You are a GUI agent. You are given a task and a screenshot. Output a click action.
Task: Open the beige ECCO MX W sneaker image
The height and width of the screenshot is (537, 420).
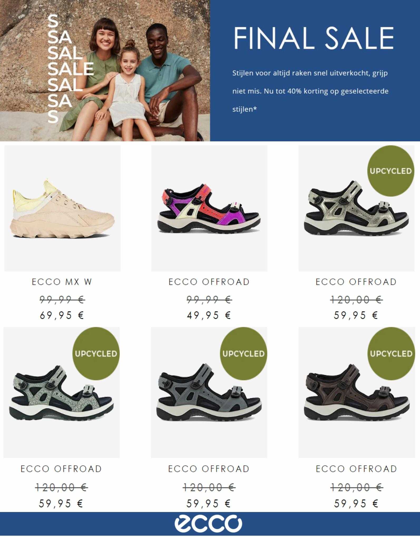[62, 208]
